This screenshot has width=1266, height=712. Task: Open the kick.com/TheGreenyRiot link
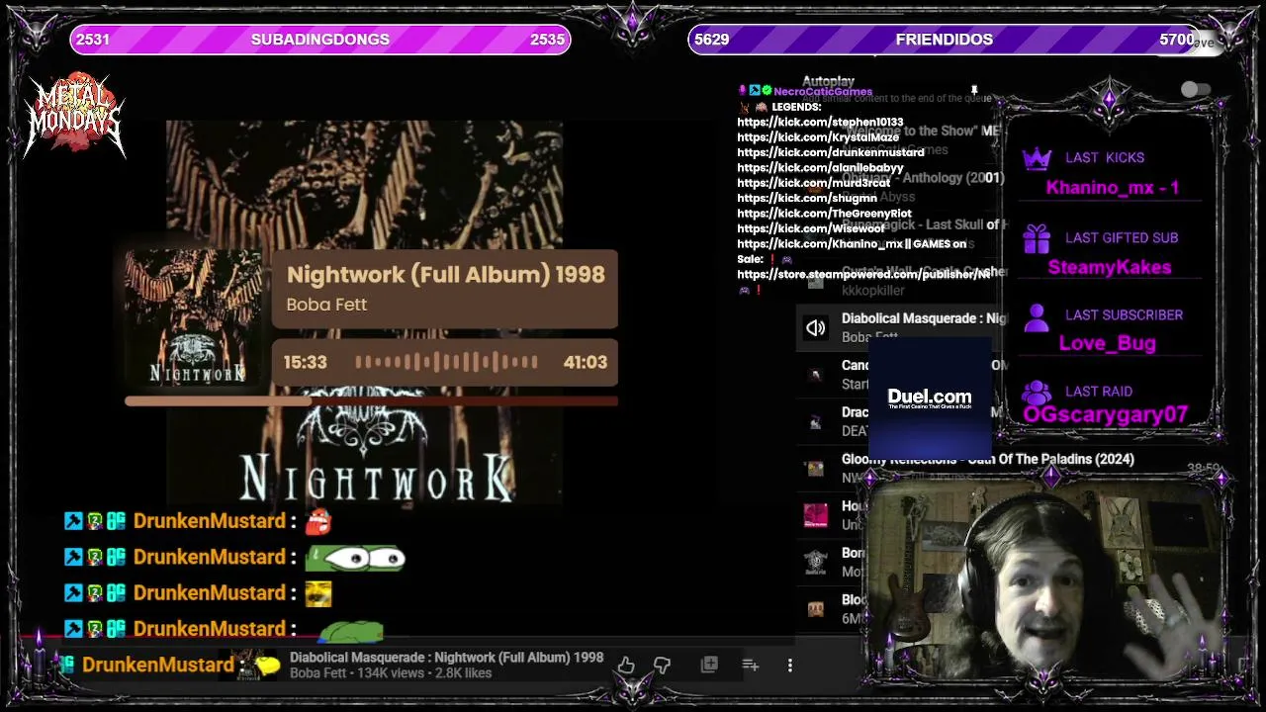pos(824,214)
